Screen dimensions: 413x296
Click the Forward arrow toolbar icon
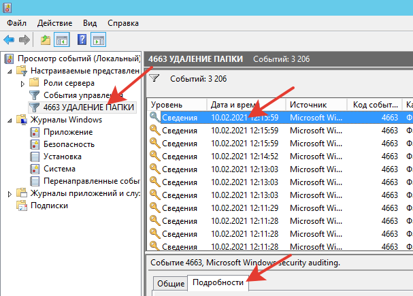[24, 39]
